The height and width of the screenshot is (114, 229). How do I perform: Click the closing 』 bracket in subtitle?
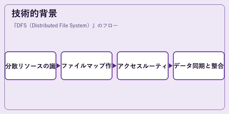94,26
